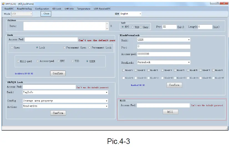Viewport: 229px width, 147px height.
Task: Click the BlockPermalock Ptr field
Action: pos(164,47)
